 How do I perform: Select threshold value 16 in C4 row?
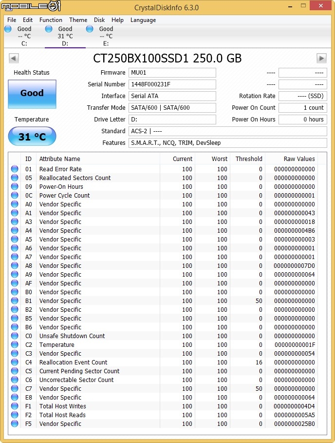coord(259,362)
